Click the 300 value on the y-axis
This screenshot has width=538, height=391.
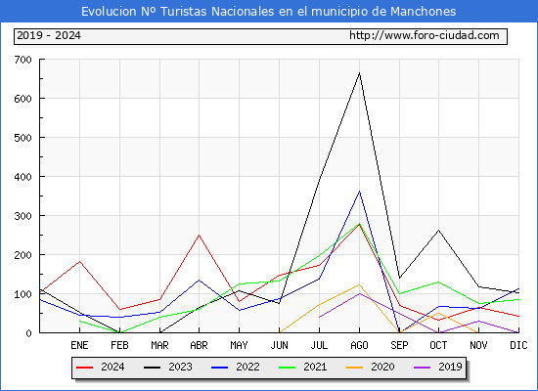(x=23, y=216)
